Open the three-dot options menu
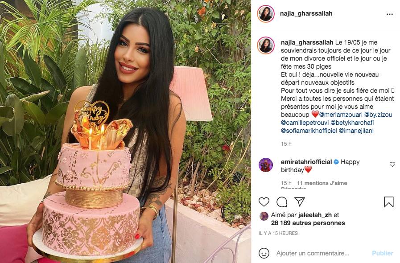The height and width of the screenshot is (263, 400). coord(390,14)
